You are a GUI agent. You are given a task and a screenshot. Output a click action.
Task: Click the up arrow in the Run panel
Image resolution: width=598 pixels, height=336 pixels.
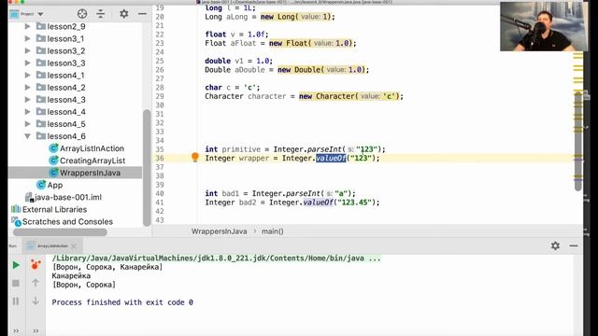(36, 283)
